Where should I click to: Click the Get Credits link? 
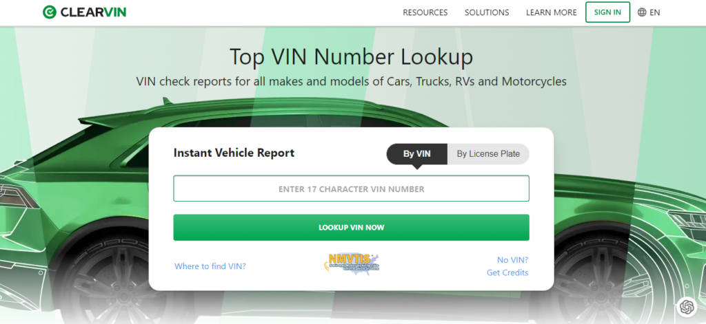tap(507, 272)
